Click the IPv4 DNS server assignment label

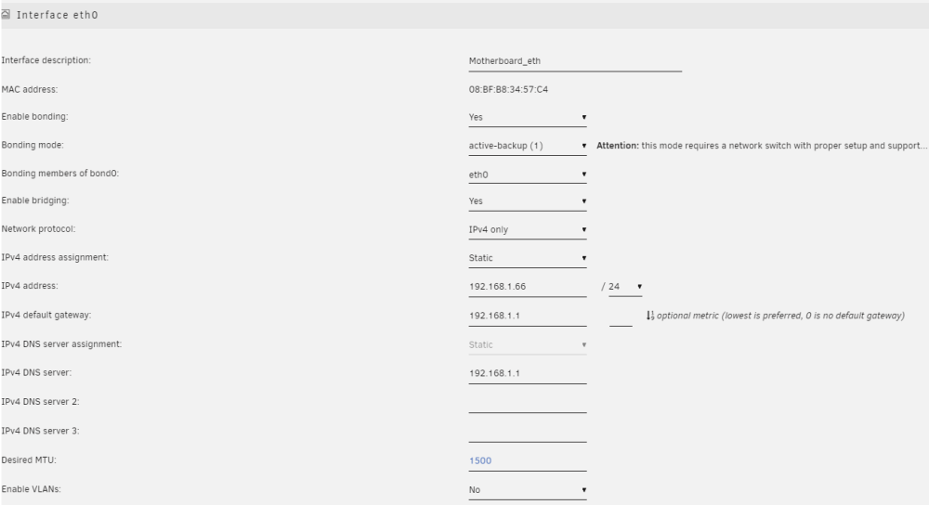[x=61, y=344]
